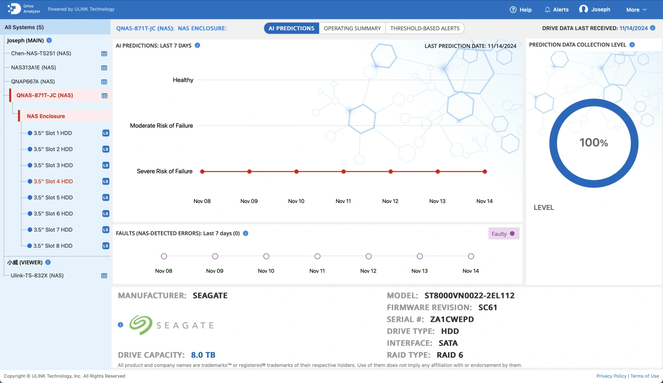Image resolution: width=663 pixels, height=383 pixels.
Task: Expand the Ulink-TS-832X NAS drive grid
Action: tap(104, 276)
